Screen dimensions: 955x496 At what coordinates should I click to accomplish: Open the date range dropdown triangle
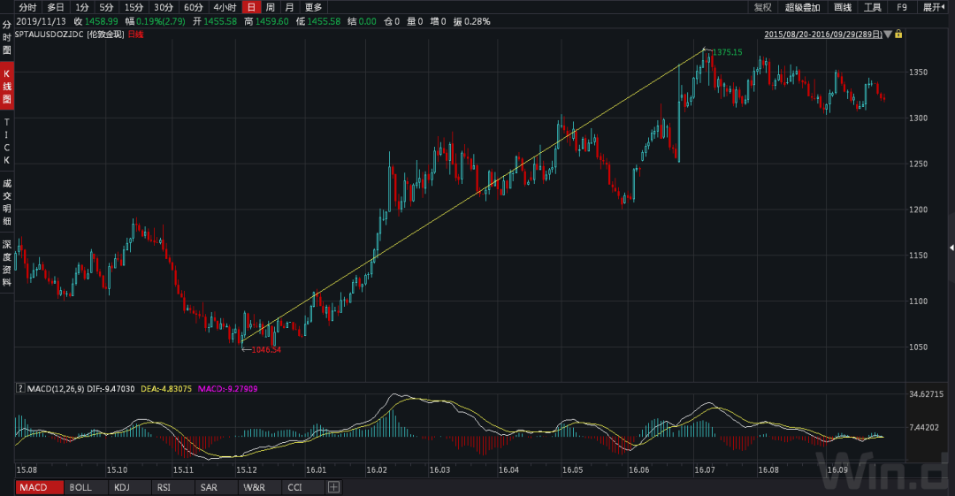pyautogui.click(x=888, y=34)
